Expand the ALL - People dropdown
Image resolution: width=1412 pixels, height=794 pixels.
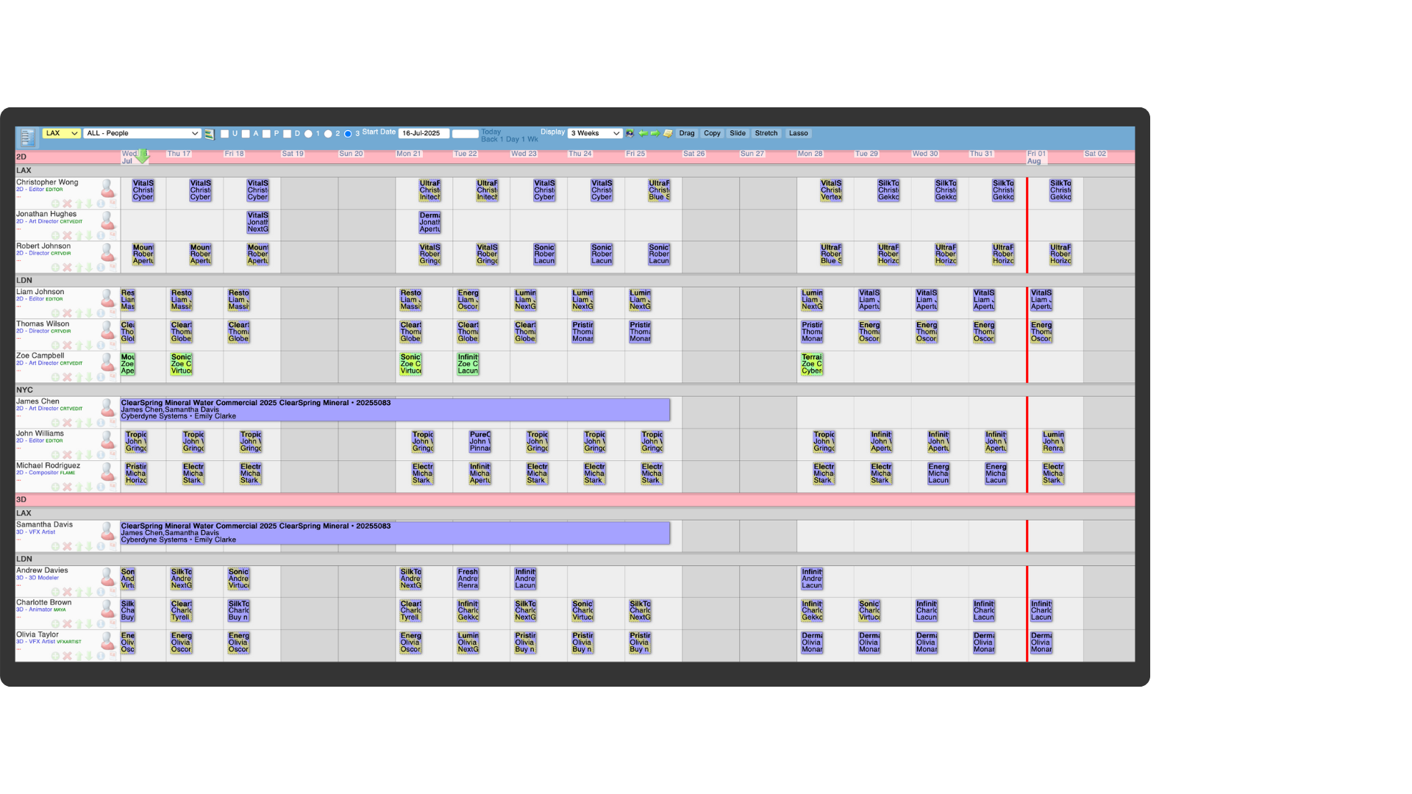point(143,134)
